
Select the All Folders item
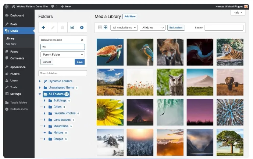coord(56,94)
